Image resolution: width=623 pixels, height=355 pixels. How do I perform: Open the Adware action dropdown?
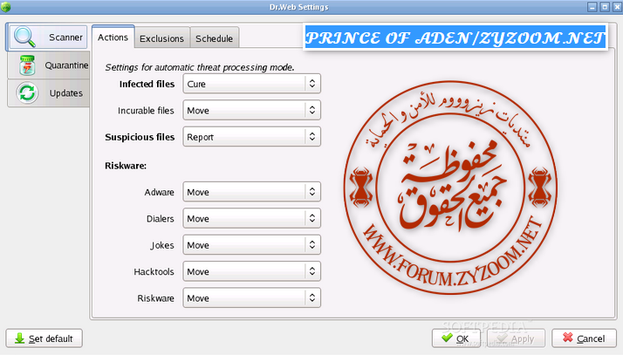pos(251,192)
